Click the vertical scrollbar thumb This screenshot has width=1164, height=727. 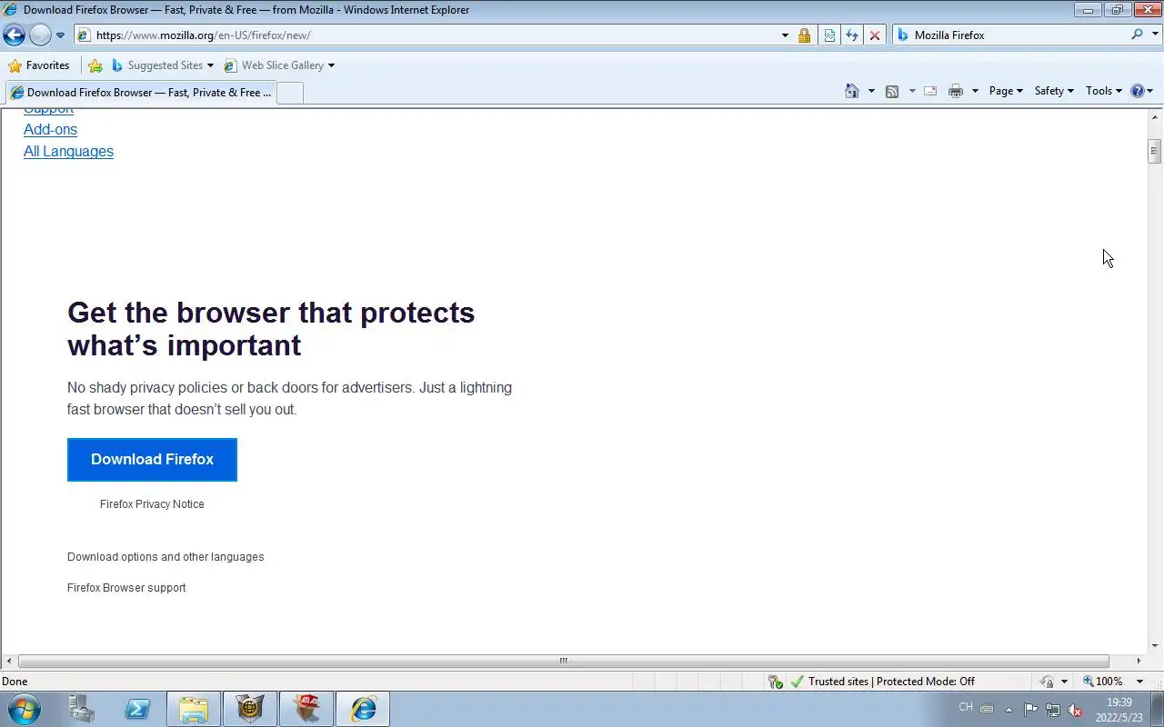coord(1155,151)
